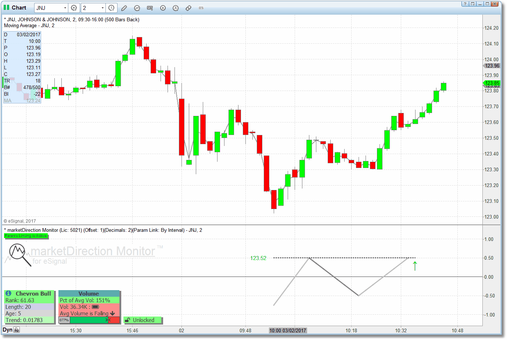Click the green 123.85 last price tag
Screen dimensions: 507x340
(x=492, y=83)
